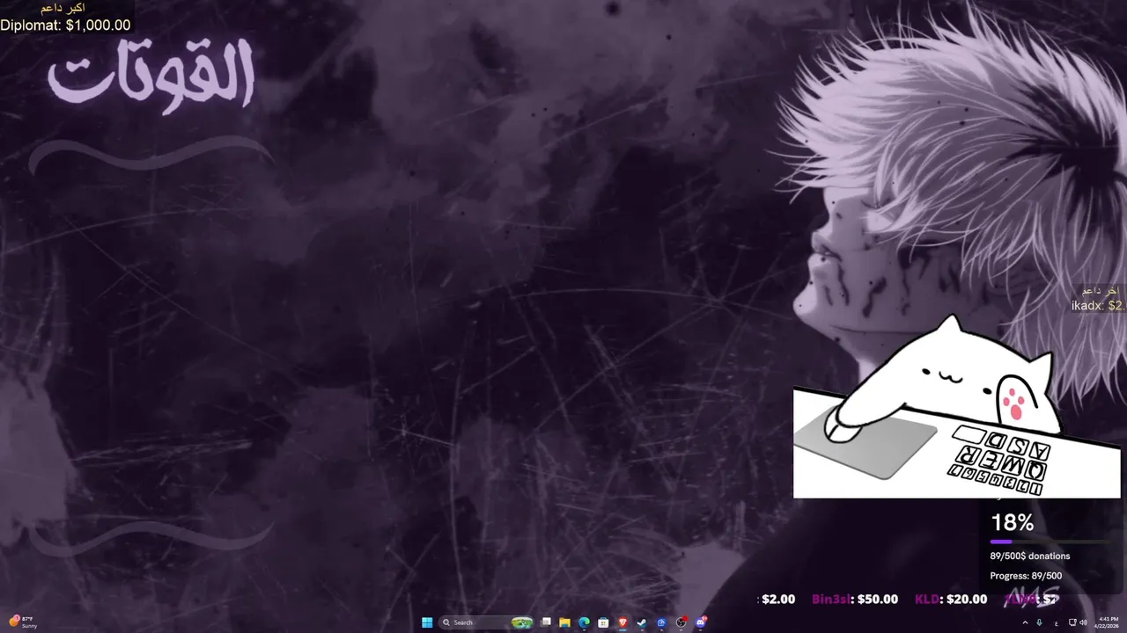
Task: Open Microsoft Store from the taskbar
Action: [x=603, y=622]
